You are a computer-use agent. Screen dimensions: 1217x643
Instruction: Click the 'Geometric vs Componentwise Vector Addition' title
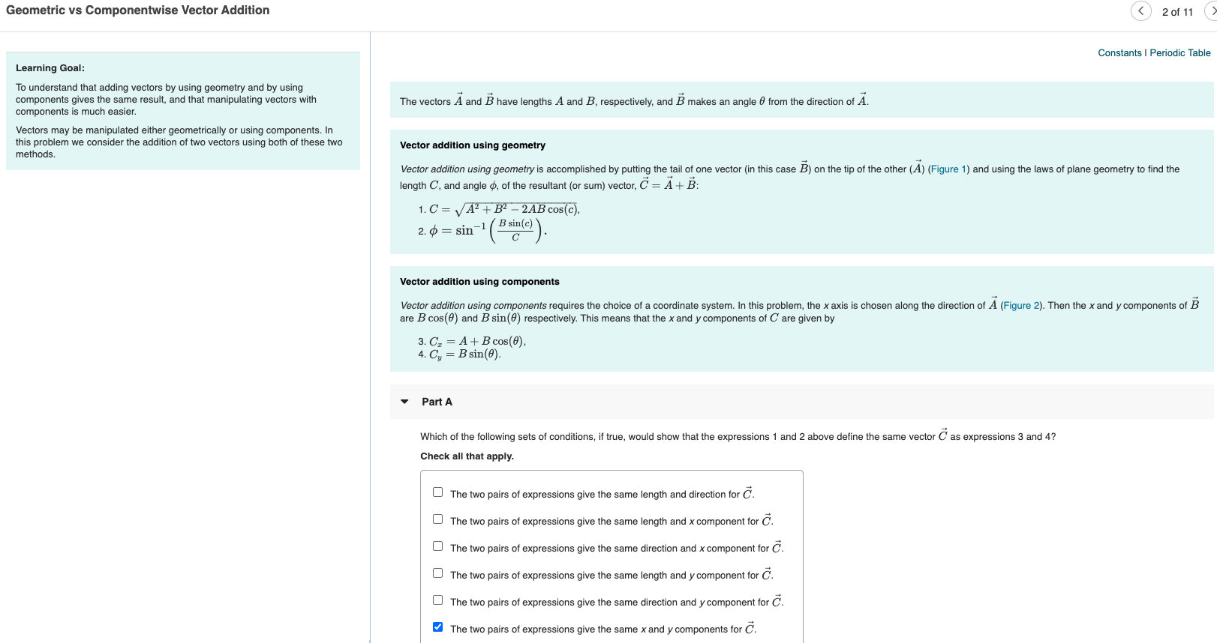pos(138,10)
